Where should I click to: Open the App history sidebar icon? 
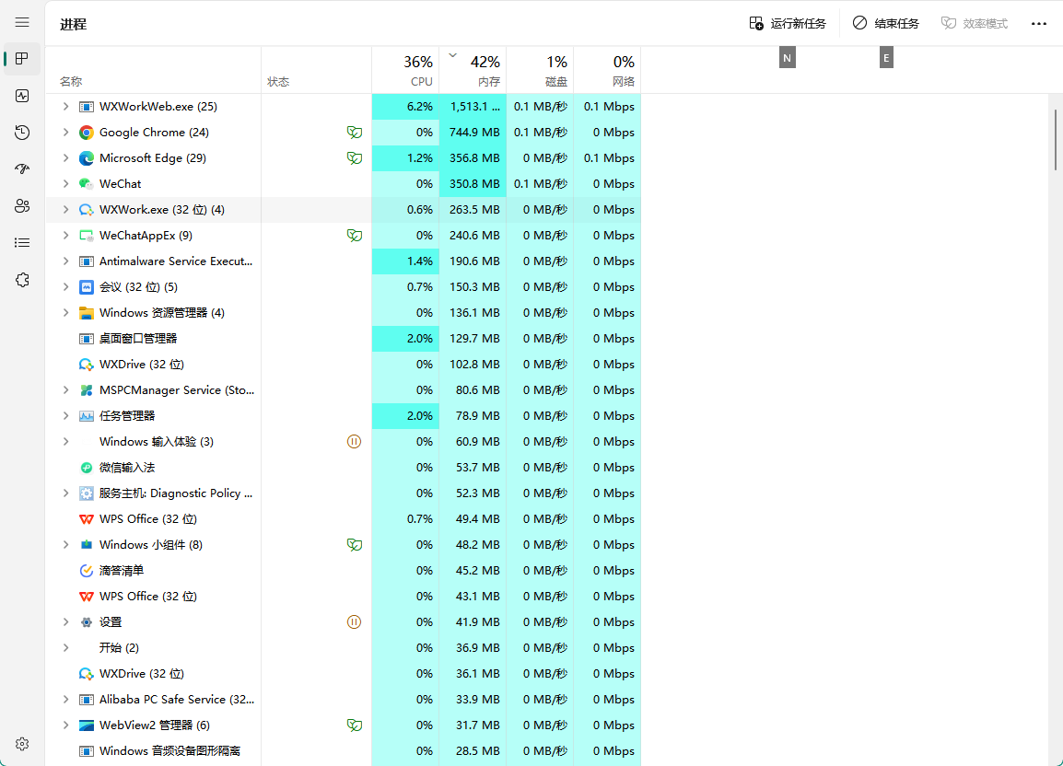click(x=22, y=133)
